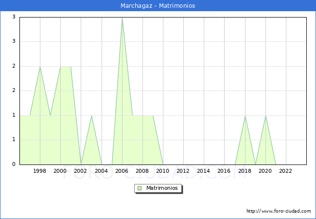Click the 2003 peak data point
This screenshot has width=316, height=219.
(91, 116)
